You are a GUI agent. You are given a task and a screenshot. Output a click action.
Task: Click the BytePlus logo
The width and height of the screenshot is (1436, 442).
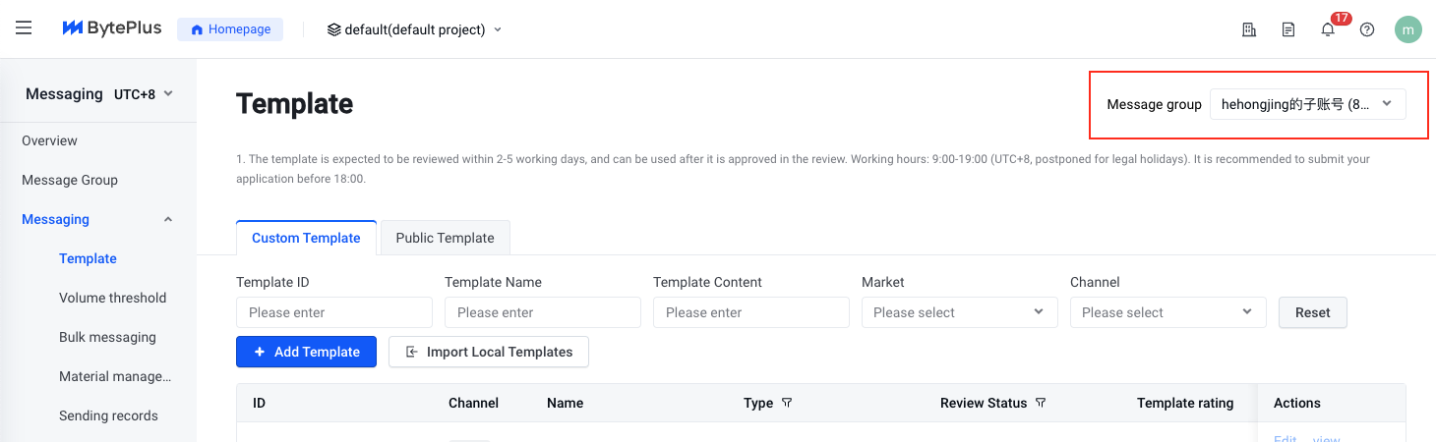(x=111, y=28)
